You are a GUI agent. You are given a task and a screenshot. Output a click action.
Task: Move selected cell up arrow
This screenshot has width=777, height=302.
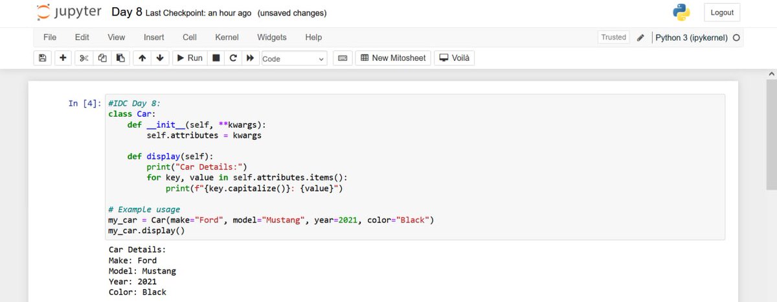[141, 58]
